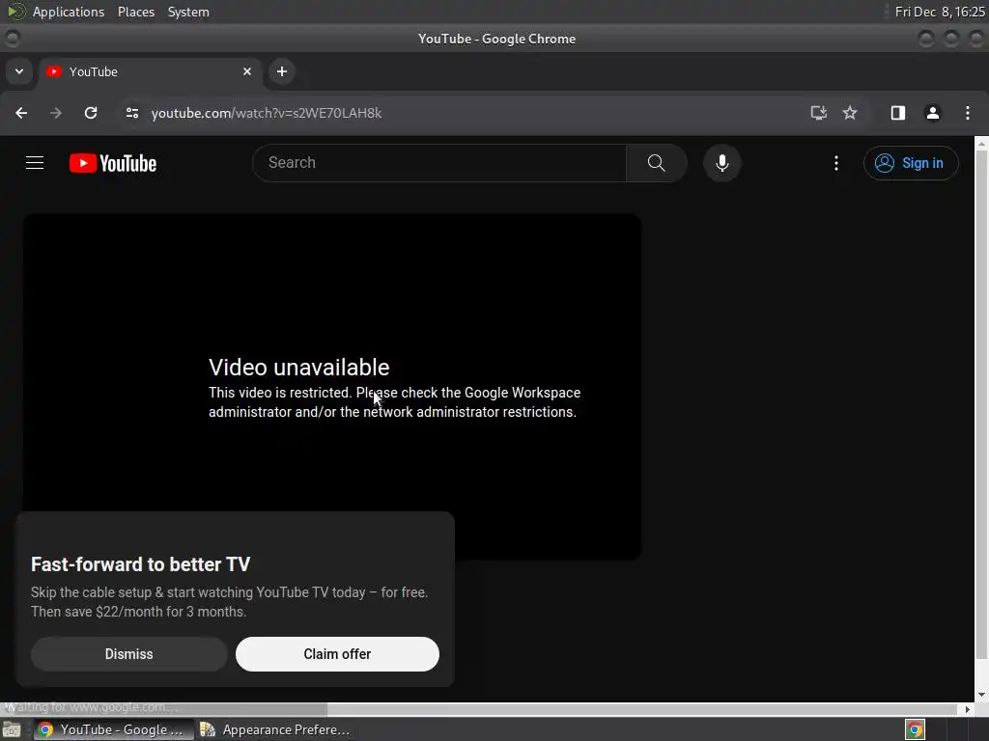Search with your voice microphone button
The height and width of the screenshot is (741, 989).
722,163
